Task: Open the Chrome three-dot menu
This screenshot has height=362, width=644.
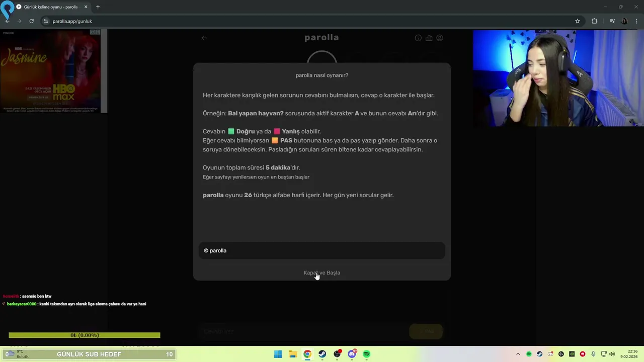Action: pyautogui.click(x=637, y=21)
